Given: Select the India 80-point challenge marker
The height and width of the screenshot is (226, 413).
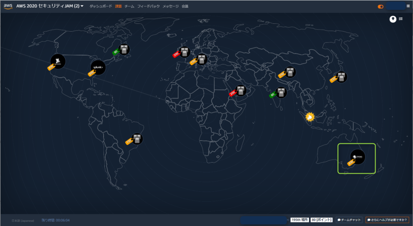Looking at the screenshot, I should coord(280,92).
